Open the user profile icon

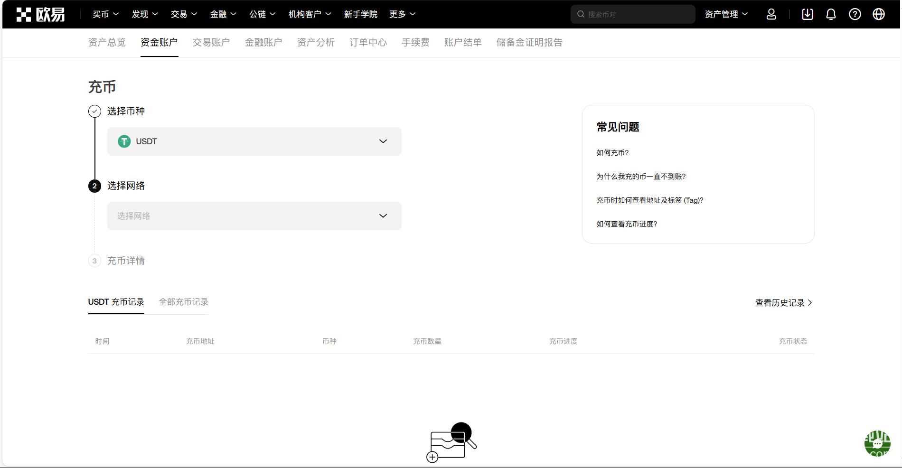point(771,14)
